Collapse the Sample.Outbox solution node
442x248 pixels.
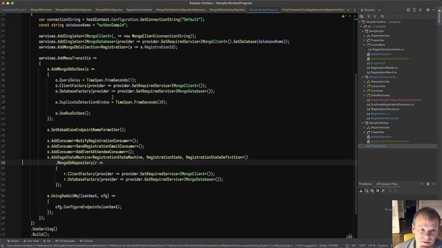pyautogui.click(x=360, y=22)
